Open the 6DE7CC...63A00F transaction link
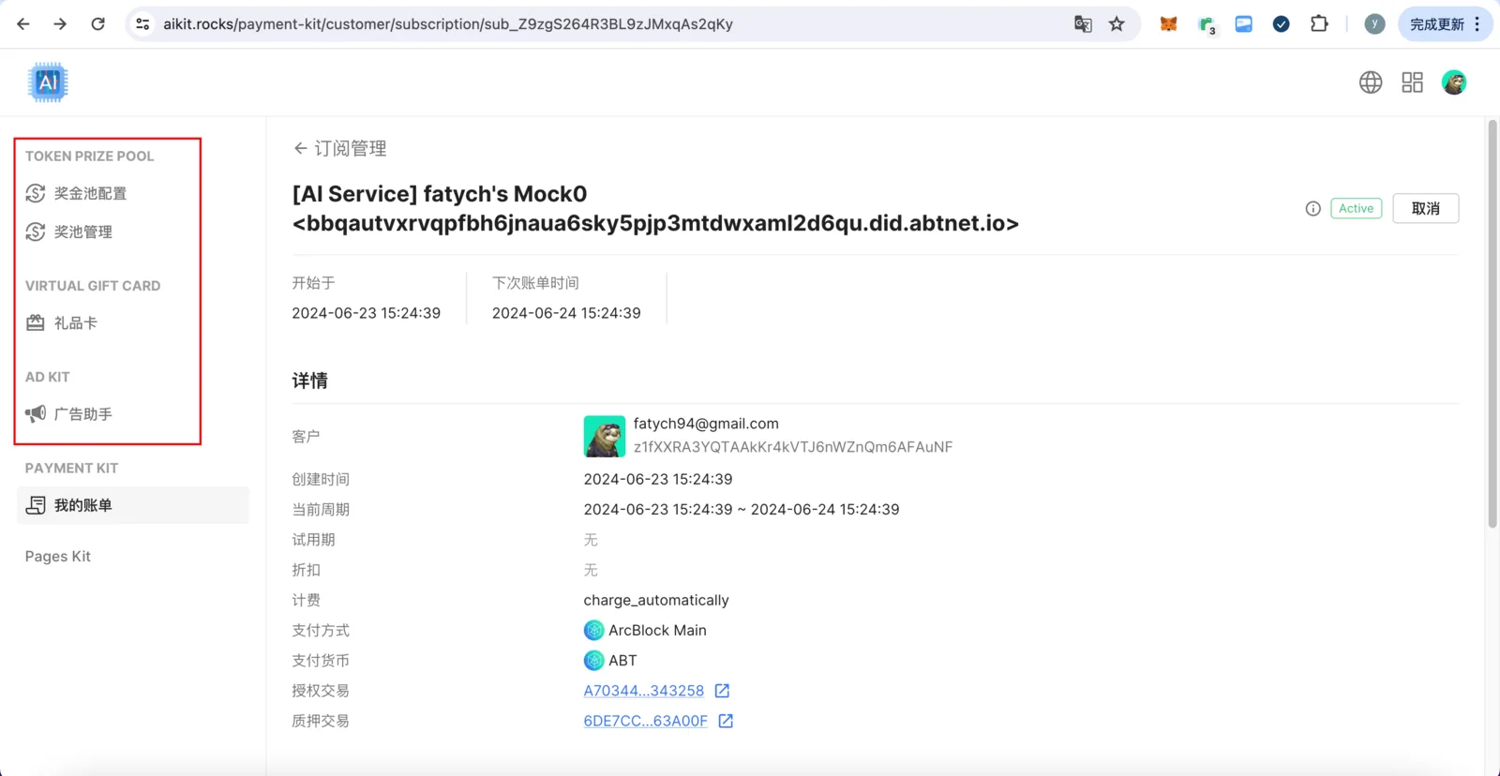This screenshot has width=1500, height=776. (x=645, y=721)
